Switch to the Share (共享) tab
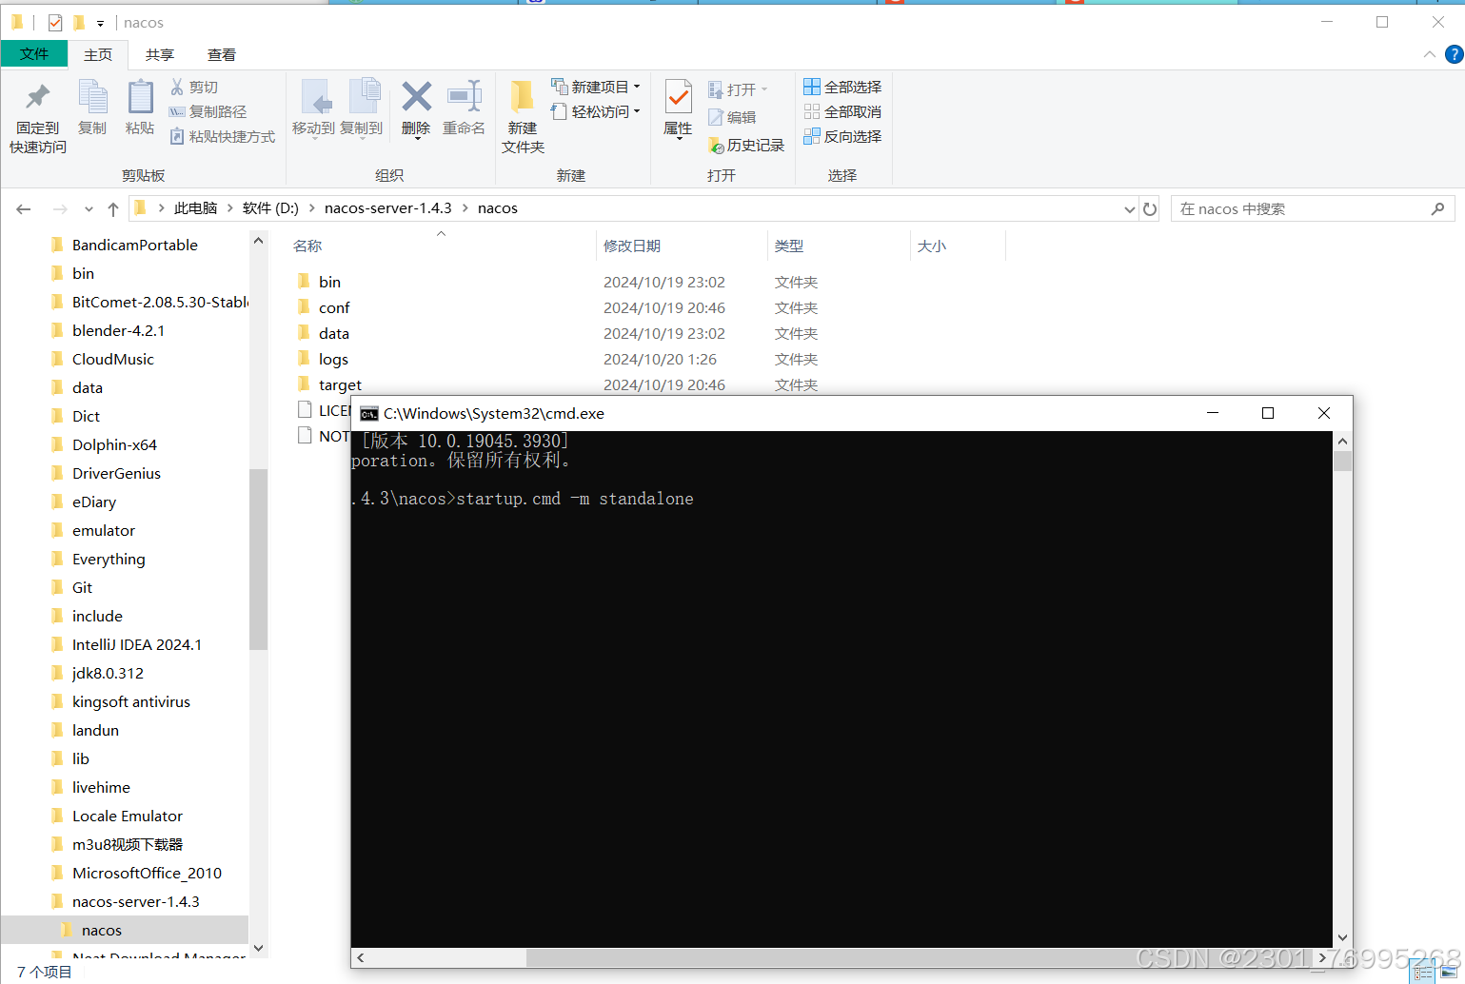Viewport: 1465px width, 984px height. click(x=160, y=54)
